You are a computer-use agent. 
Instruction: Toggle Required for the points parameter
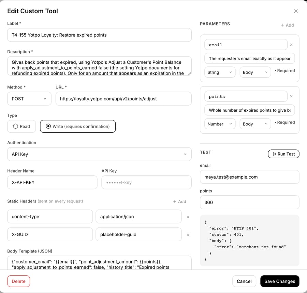(285, 122)
